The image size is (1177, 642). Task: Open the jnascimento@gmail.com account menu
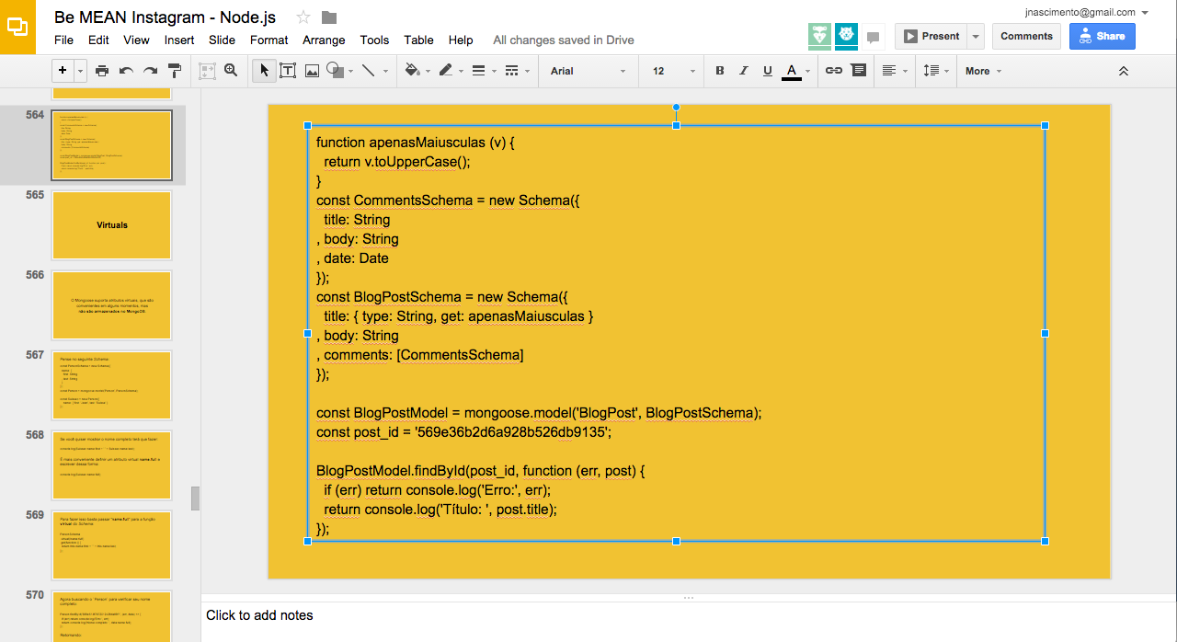pyautogui.click(x=1088, y=12)
